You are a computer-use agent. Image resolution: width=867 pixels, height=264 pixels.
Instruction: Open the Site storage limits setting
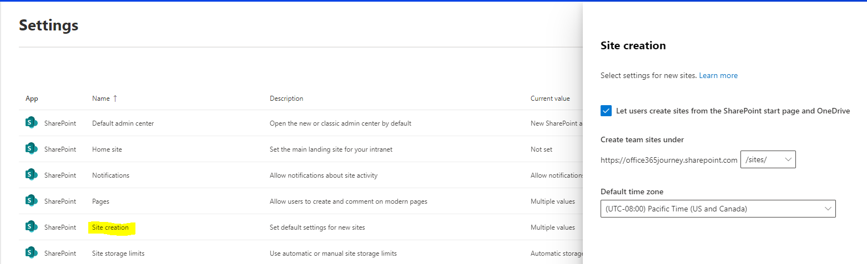118,253
